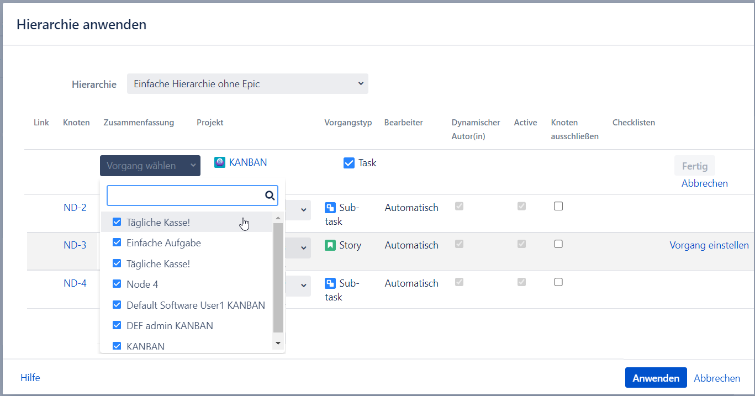
Task: Click the magnifier icon in search box
Action: 270,196
